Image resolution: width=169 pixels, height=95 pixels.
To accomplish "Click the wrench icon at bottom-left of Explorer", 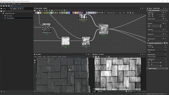I will [1, 92].
